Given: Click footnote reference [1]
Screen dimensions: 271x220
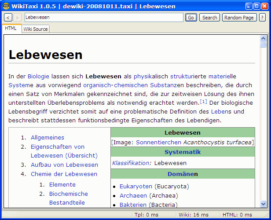Looking at the screenshot, I should 203,102.
